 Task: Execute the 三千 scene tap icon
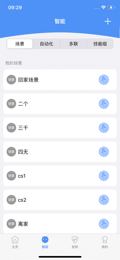click(x=104, y=128)
